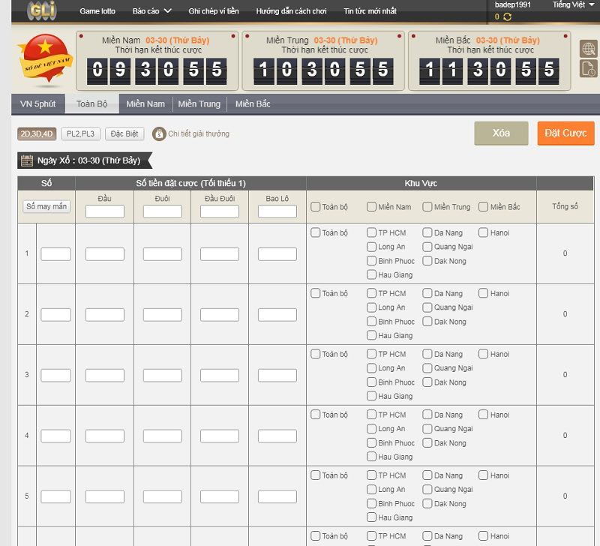Click the Xóa clear button

pyautogui.click(x=501, y=133)
